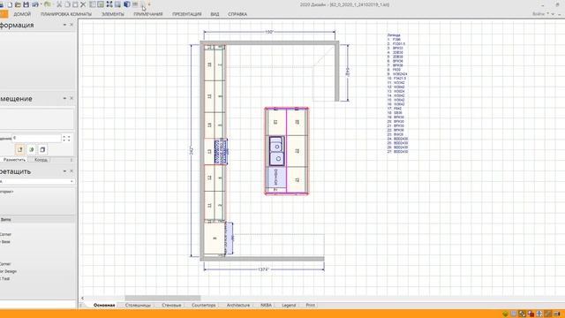The image size is (565, 318).
Task: Switch to the Architecture sheet tab
Action: click(238, 305)
